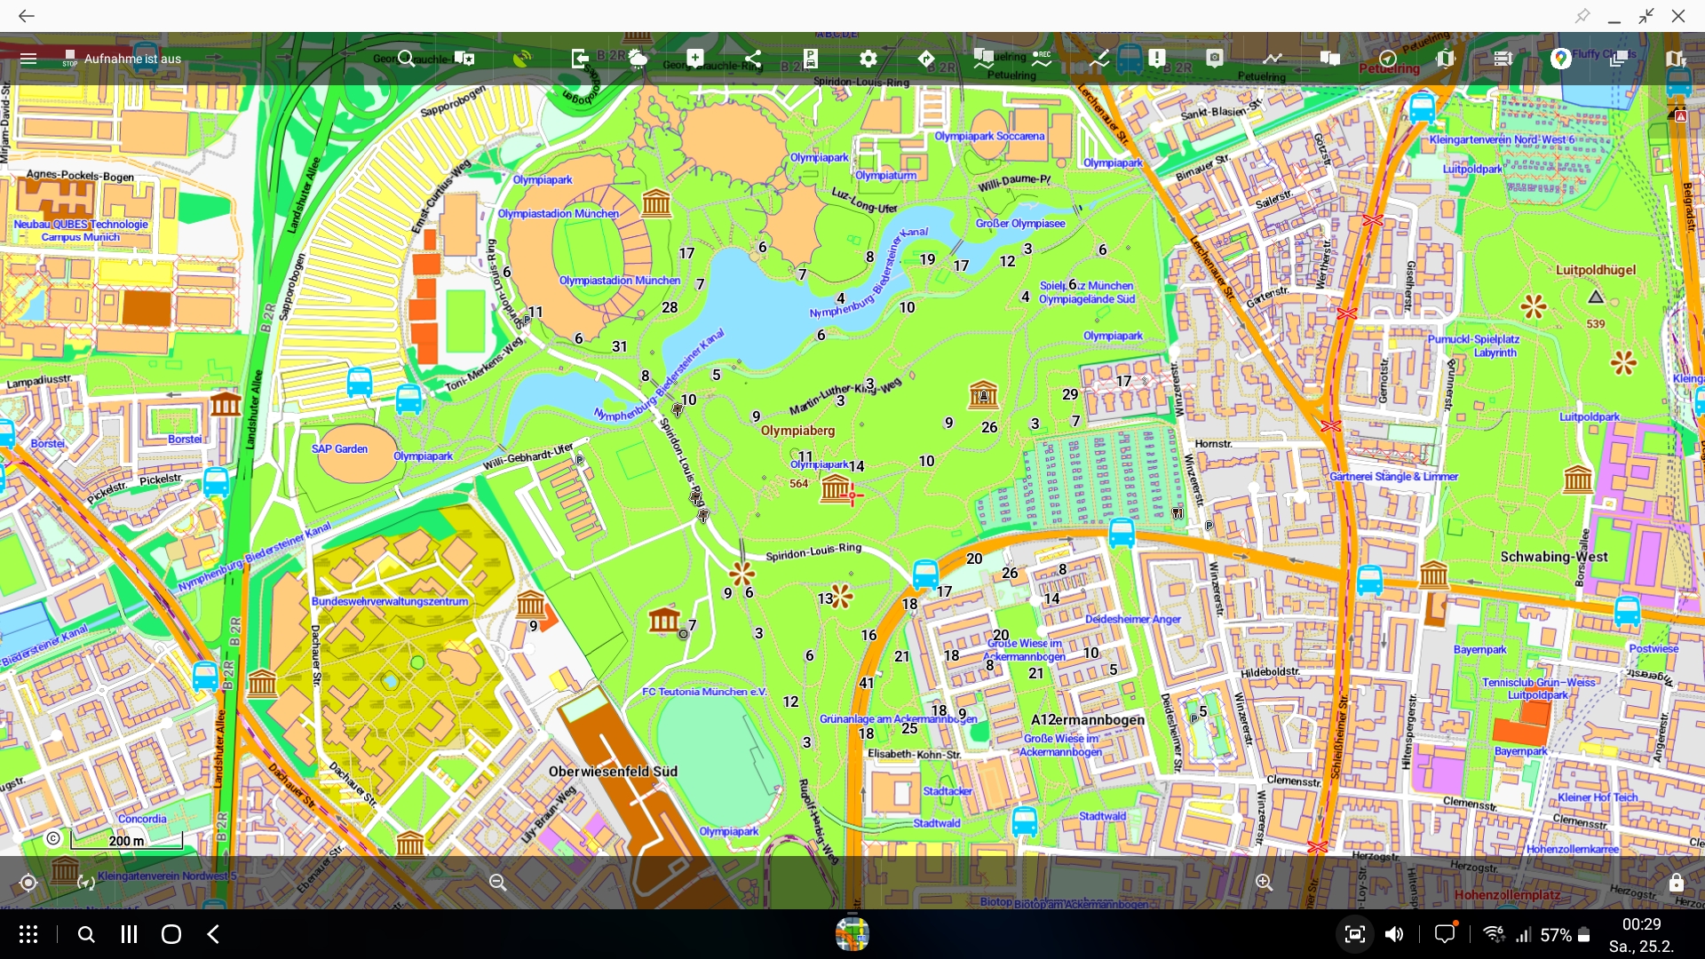The image size is (1705, 959).
Task: Select the draw-track pencil icon
Action: 1099,59
